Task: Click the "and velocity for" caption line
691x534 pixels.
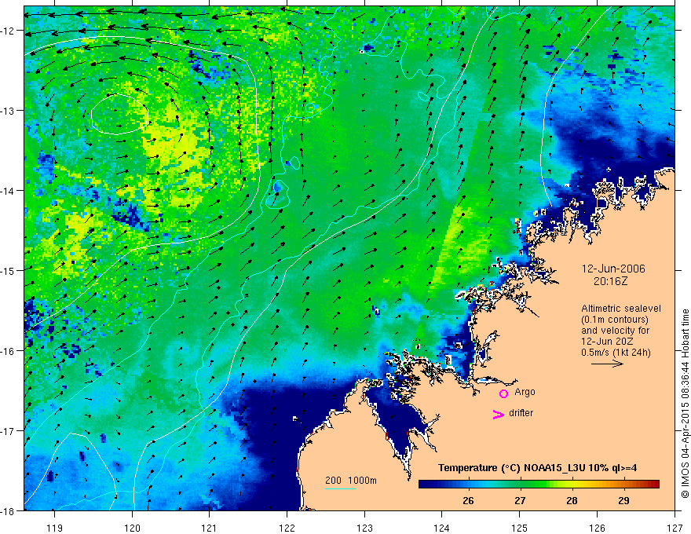Action: [x=615, y=331]
